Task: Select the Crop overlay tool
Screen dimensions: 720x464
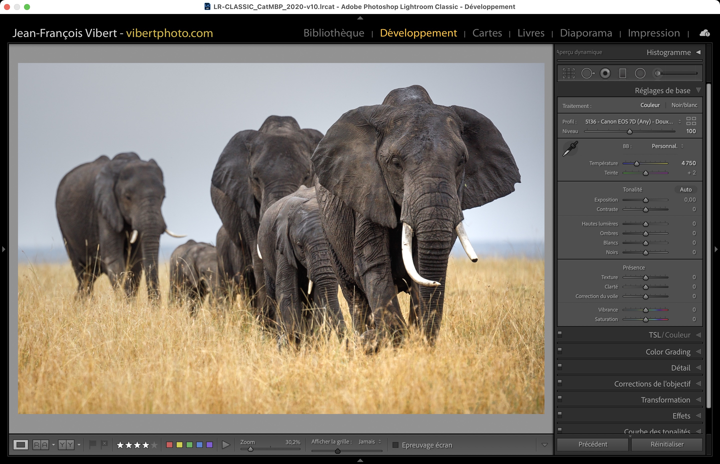Action: point(568,73)
